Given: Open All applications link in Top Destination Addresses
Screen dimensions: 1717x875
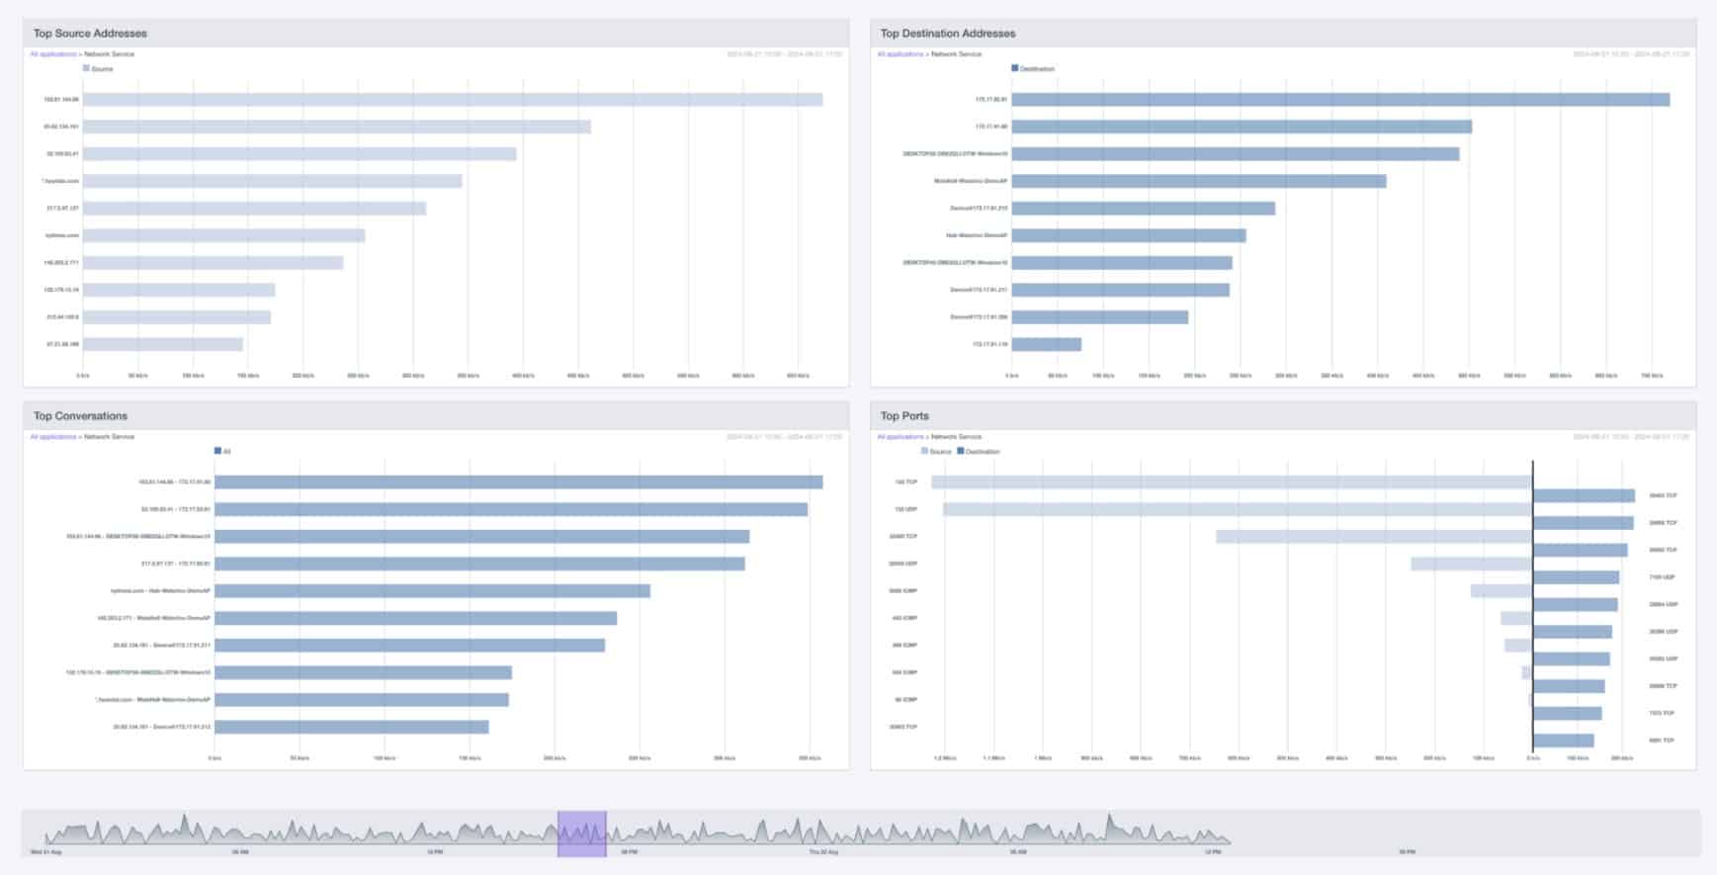Looking at the screenshot, I should coord(901,53).
